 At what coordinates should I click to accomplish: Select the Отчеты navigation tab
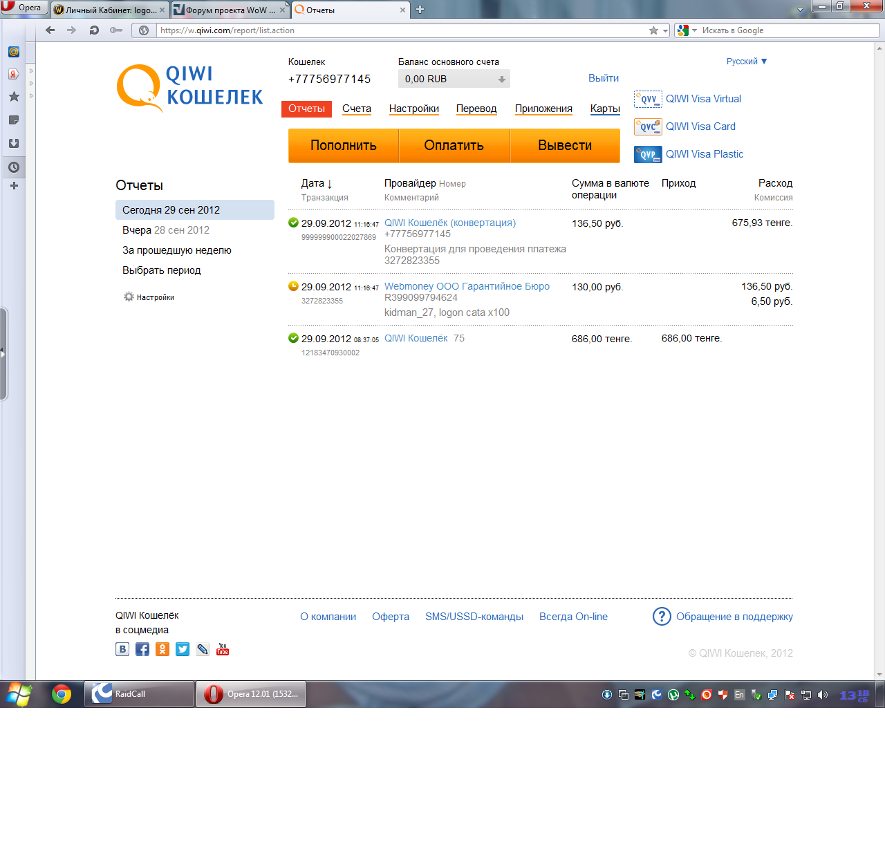(306, 109)
